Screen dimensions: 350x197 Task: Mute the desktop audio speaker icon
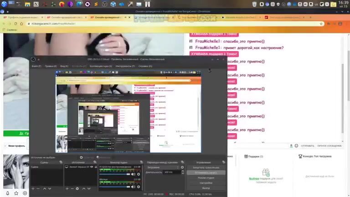(x=133, y=174)
